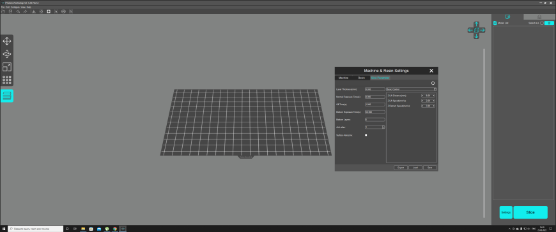Screen dimensions: 556x232
Task: Open the notification center in the tray
Action: tap(551, 229)
